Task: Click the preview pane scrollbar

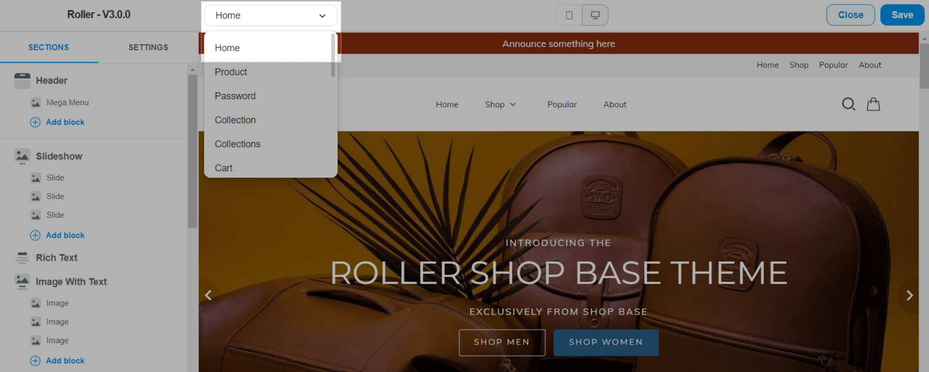Action: point(924,66)
